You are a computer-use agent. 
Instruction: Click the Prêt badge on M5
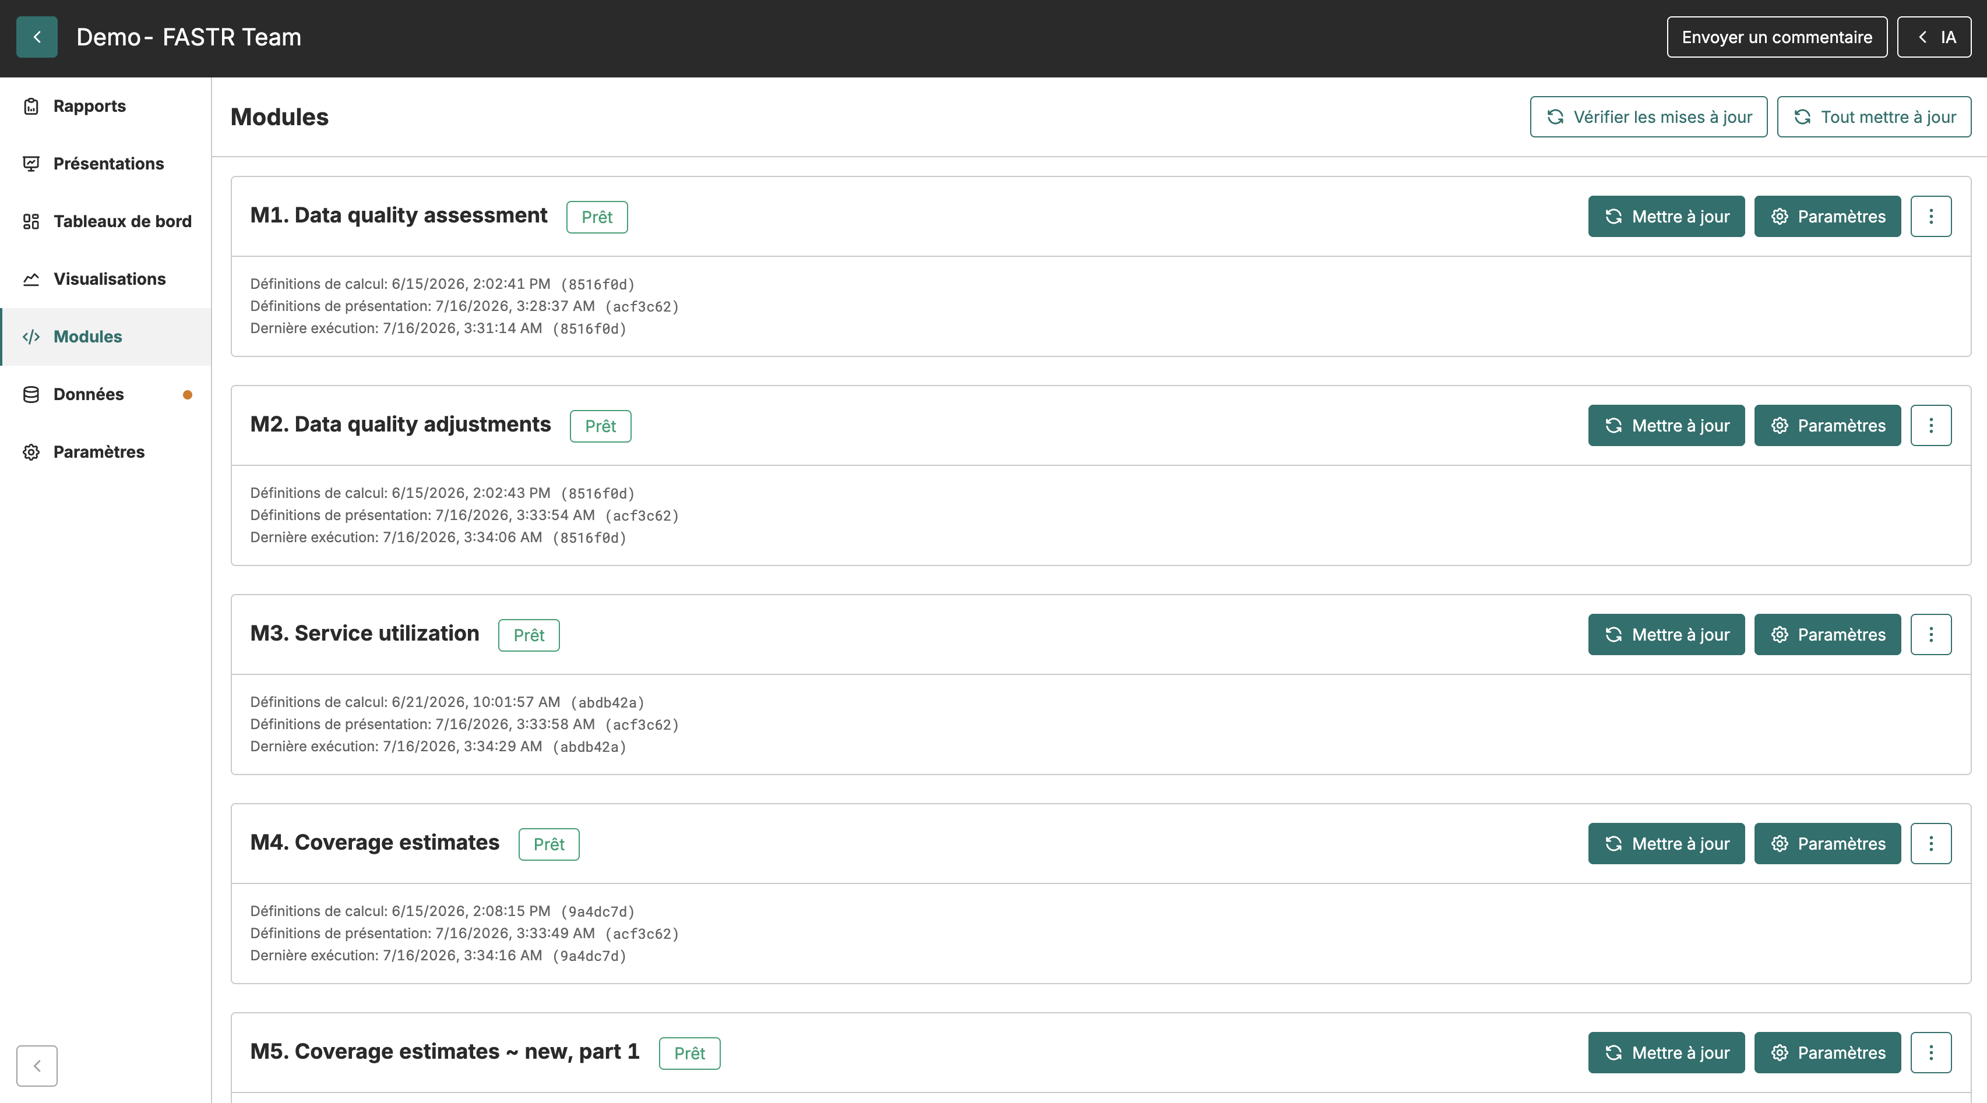[689, 1053]
